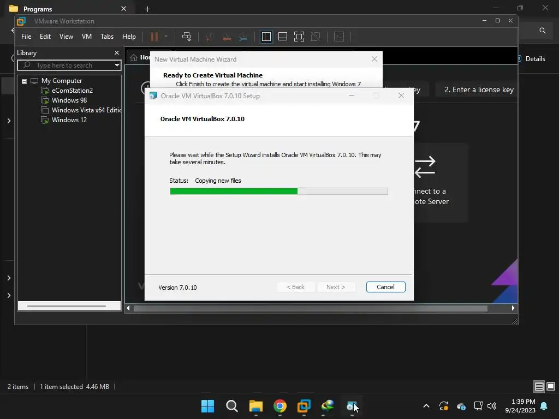Viewport: 559px width, 419px height.
Task: Click the console view toolbar icon
Action: (x=338, y=37)
